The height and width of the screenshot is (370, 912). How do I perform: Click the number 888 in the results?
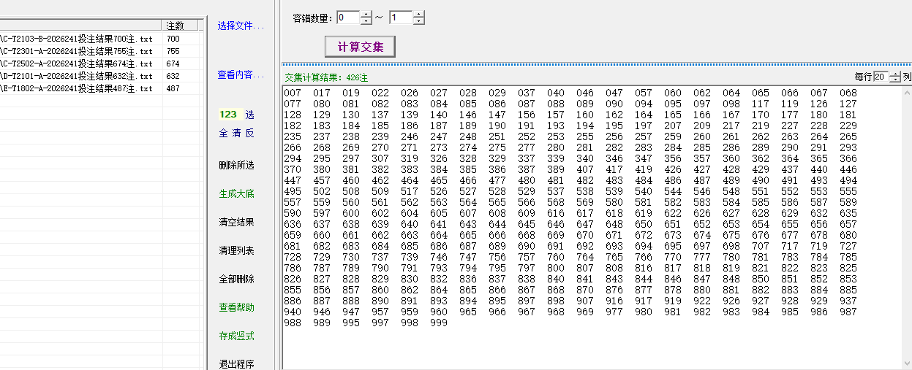point(351,301)
